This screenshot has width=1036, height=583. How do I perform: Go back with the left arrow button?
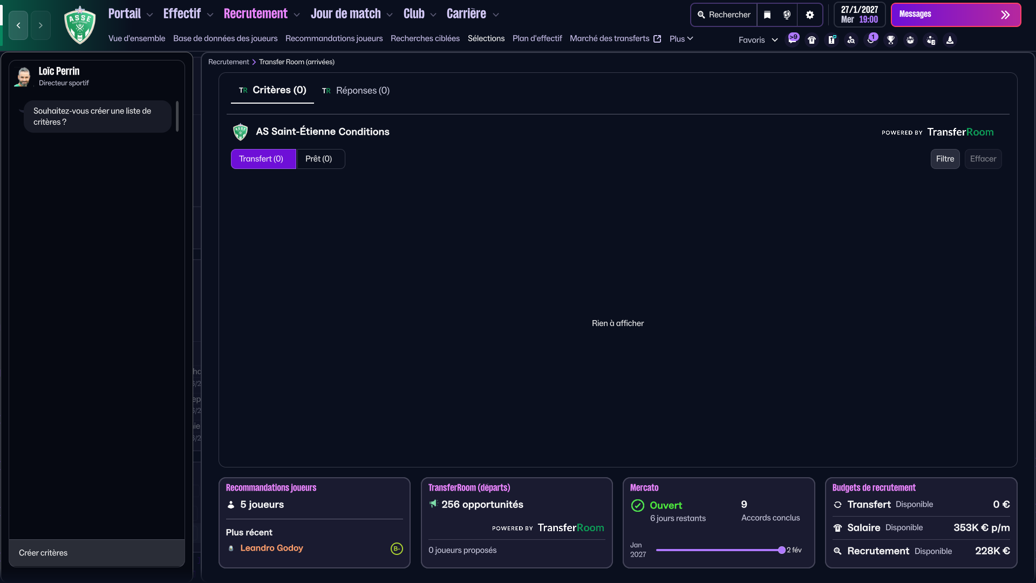click(18, 25)
